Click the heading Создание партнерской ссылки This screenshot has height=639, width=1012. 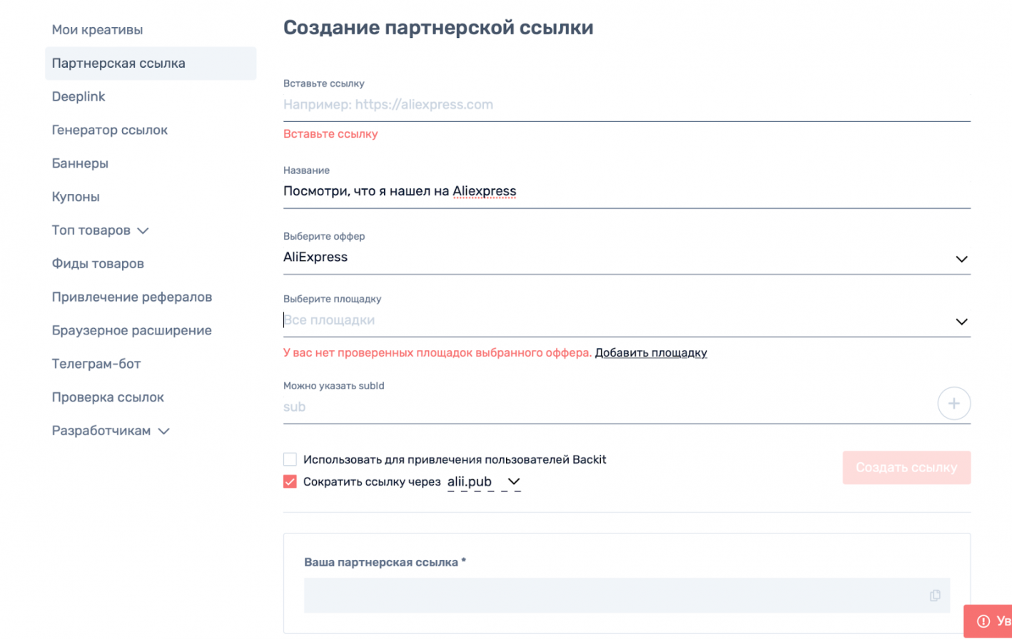click(438, 28)
